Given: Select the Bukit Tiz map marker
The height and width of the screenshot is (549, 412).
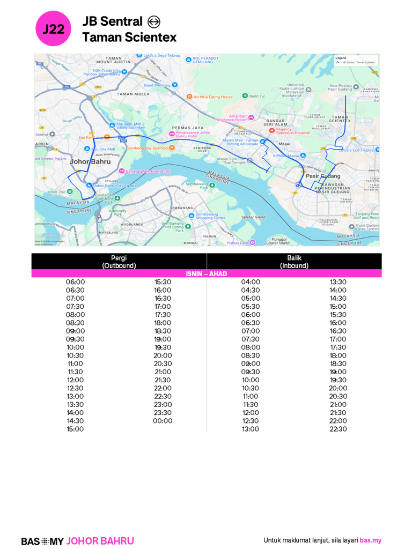Looking at the screenshot, I should 245,95.
